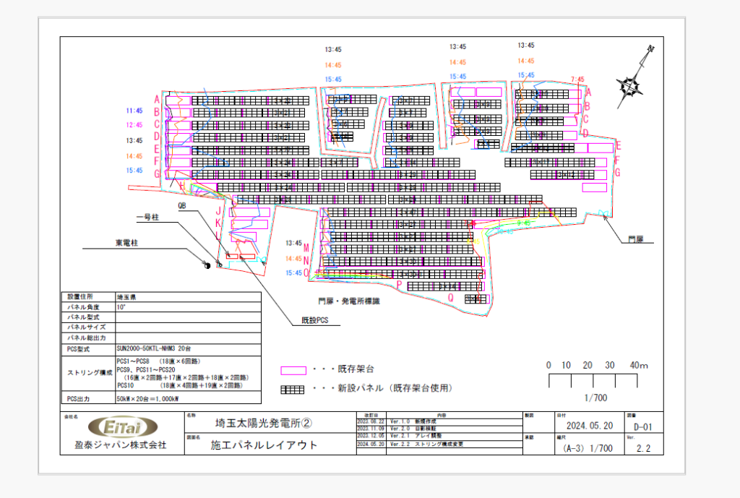Click the QB callout label
This screenshot has height=498, width=740.
[181, 205]
